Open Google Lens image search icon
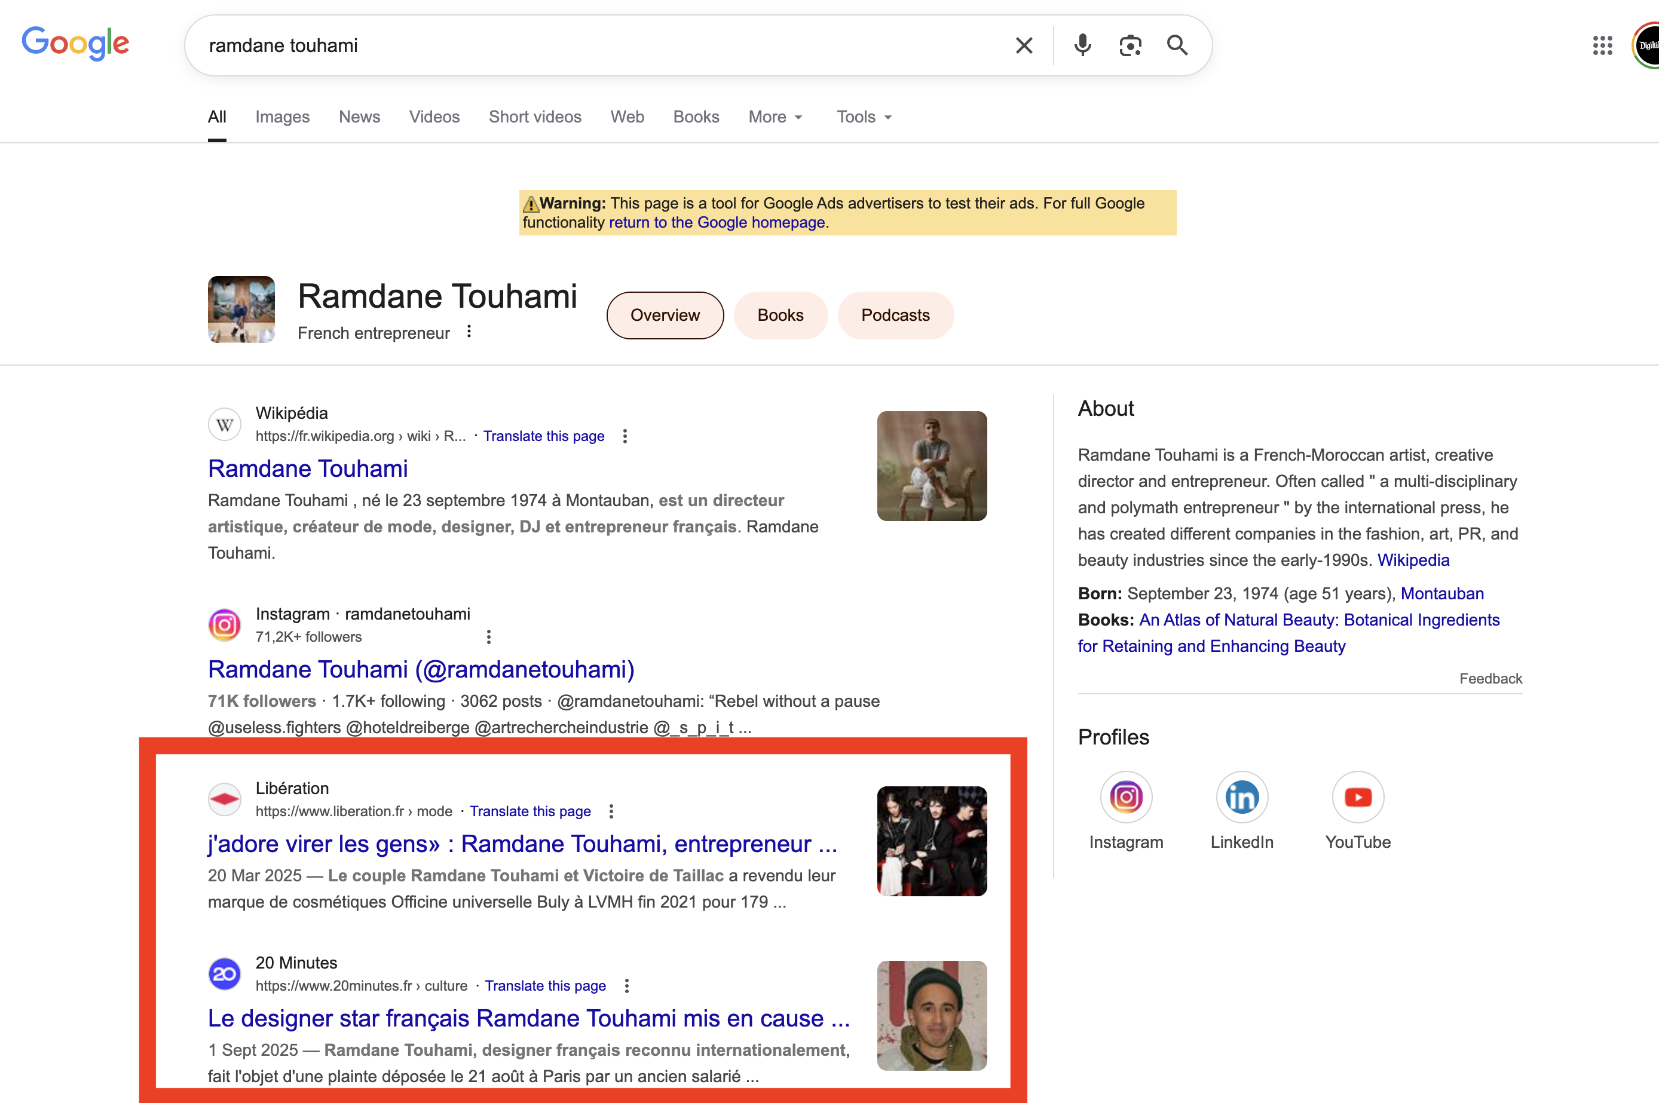 point(1130,46)
